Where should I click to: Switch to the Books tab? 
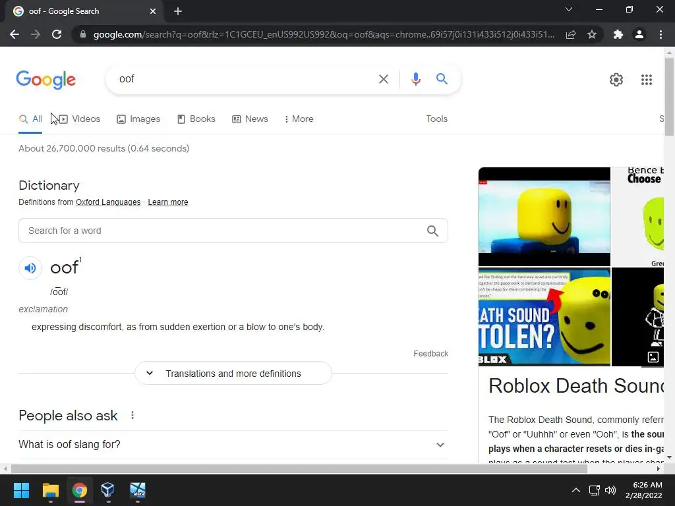point(196,119)
